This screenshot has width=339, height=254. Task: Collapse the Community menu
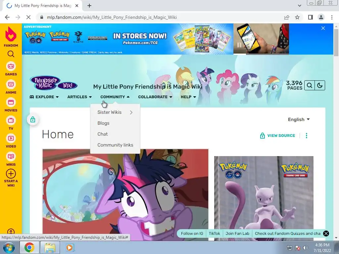tap(115, 97)
